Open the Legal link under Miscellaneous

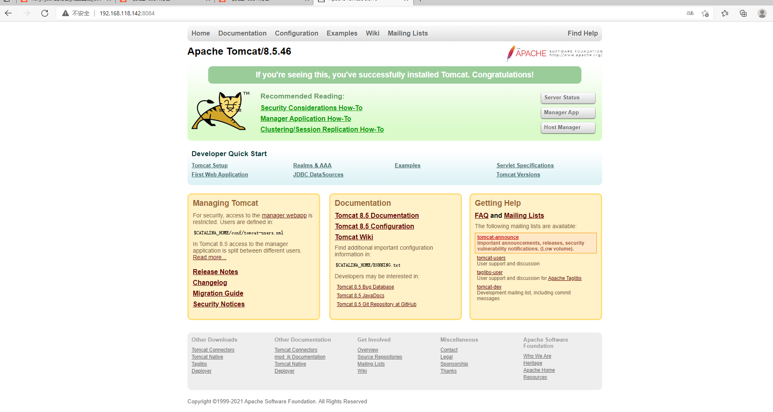pyautogui.click(x=447, y=357)
